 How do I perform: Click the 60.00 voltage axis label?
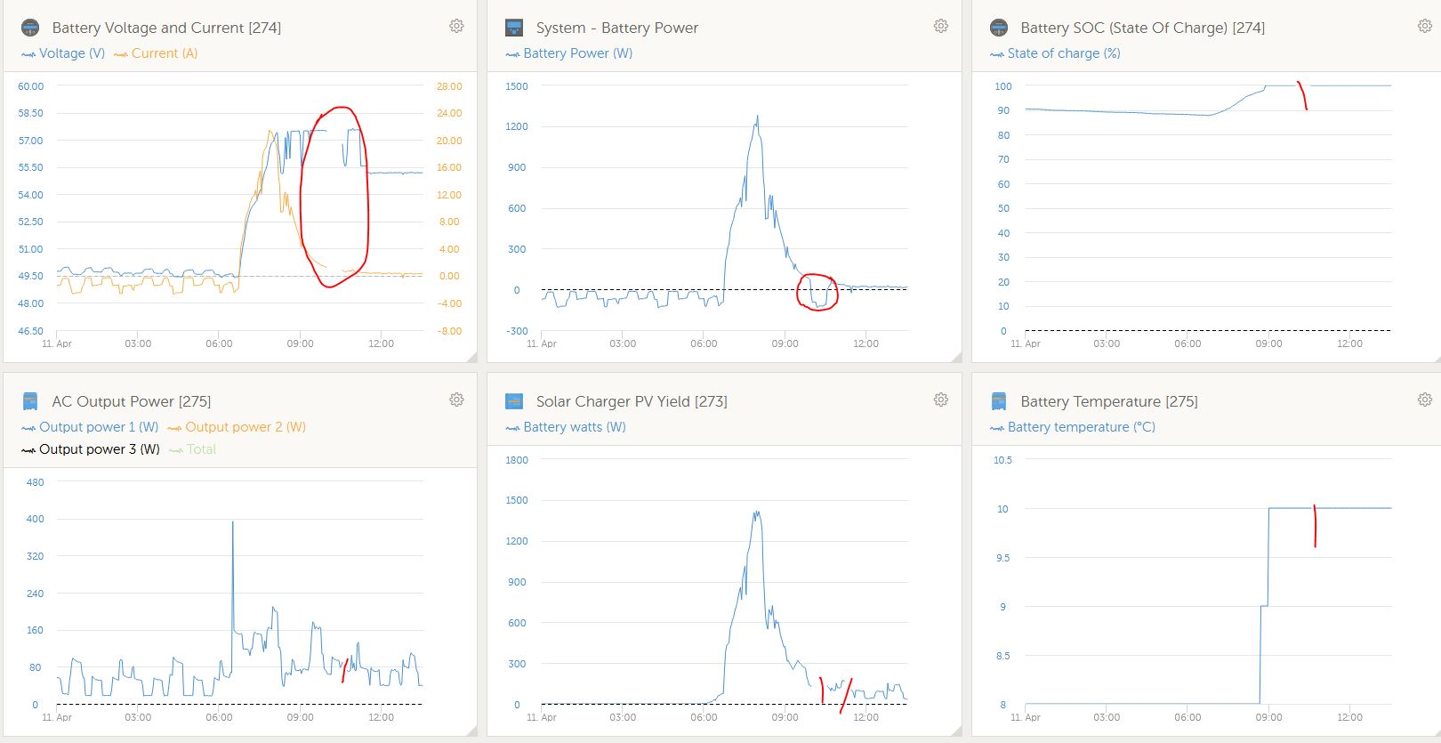coord(30,86)
